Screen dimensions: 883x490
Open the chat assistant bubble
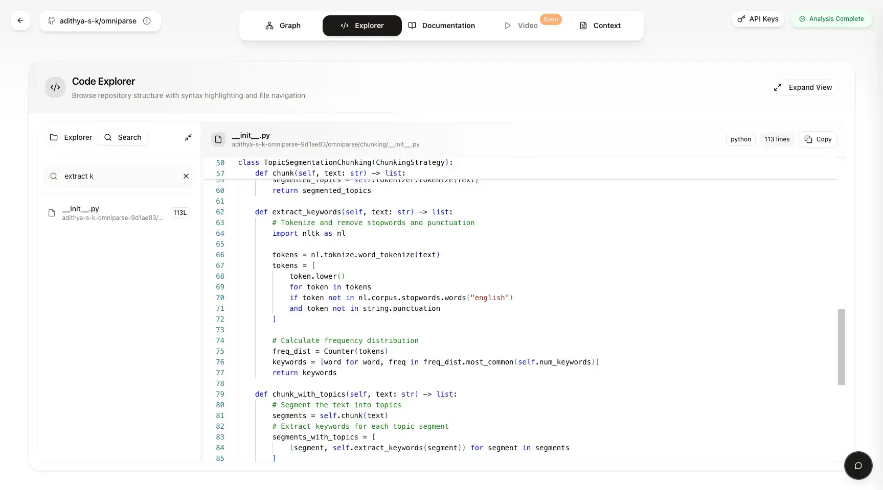click(858, 465)
